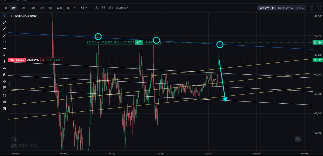Click the ショート決済 close short button
The image size is (323, 156).
54,60
